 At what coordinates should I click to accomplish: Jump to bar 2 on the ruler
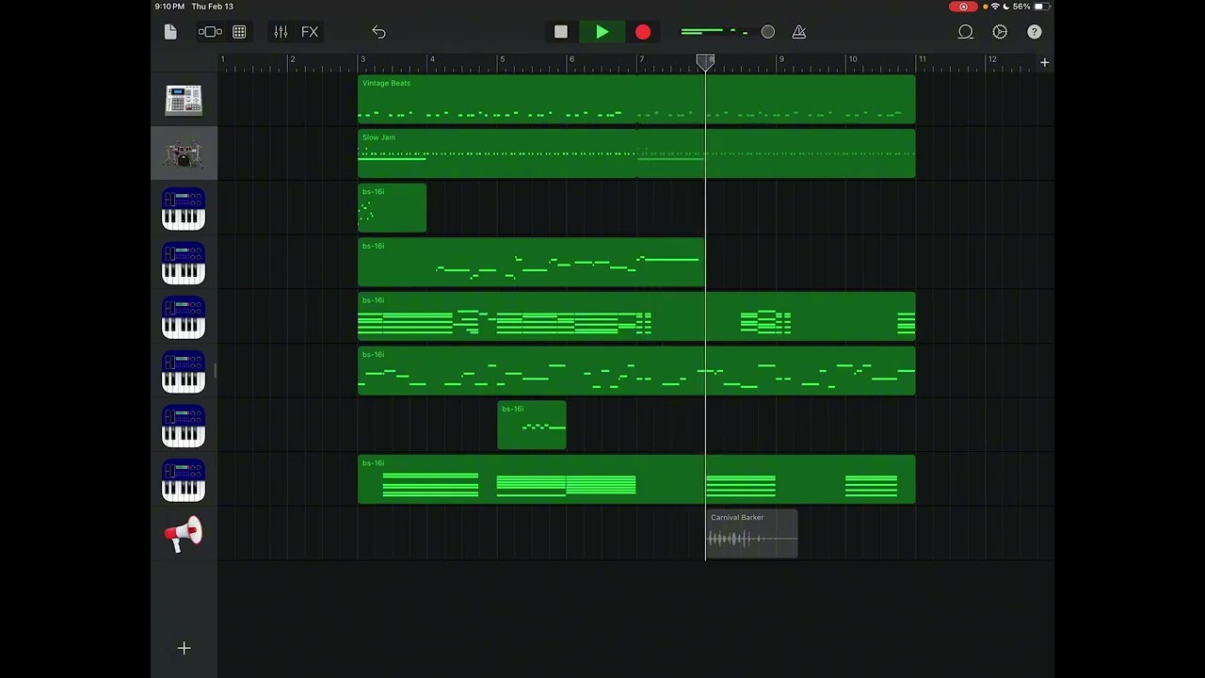tap(292, 60)
